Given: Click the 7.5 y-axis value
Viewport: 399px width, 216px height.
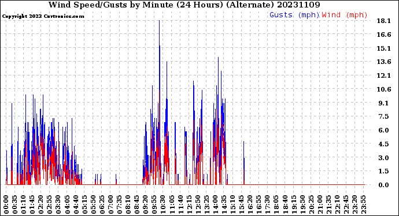Looking at the screenshot, I should [x=384, y=116].
